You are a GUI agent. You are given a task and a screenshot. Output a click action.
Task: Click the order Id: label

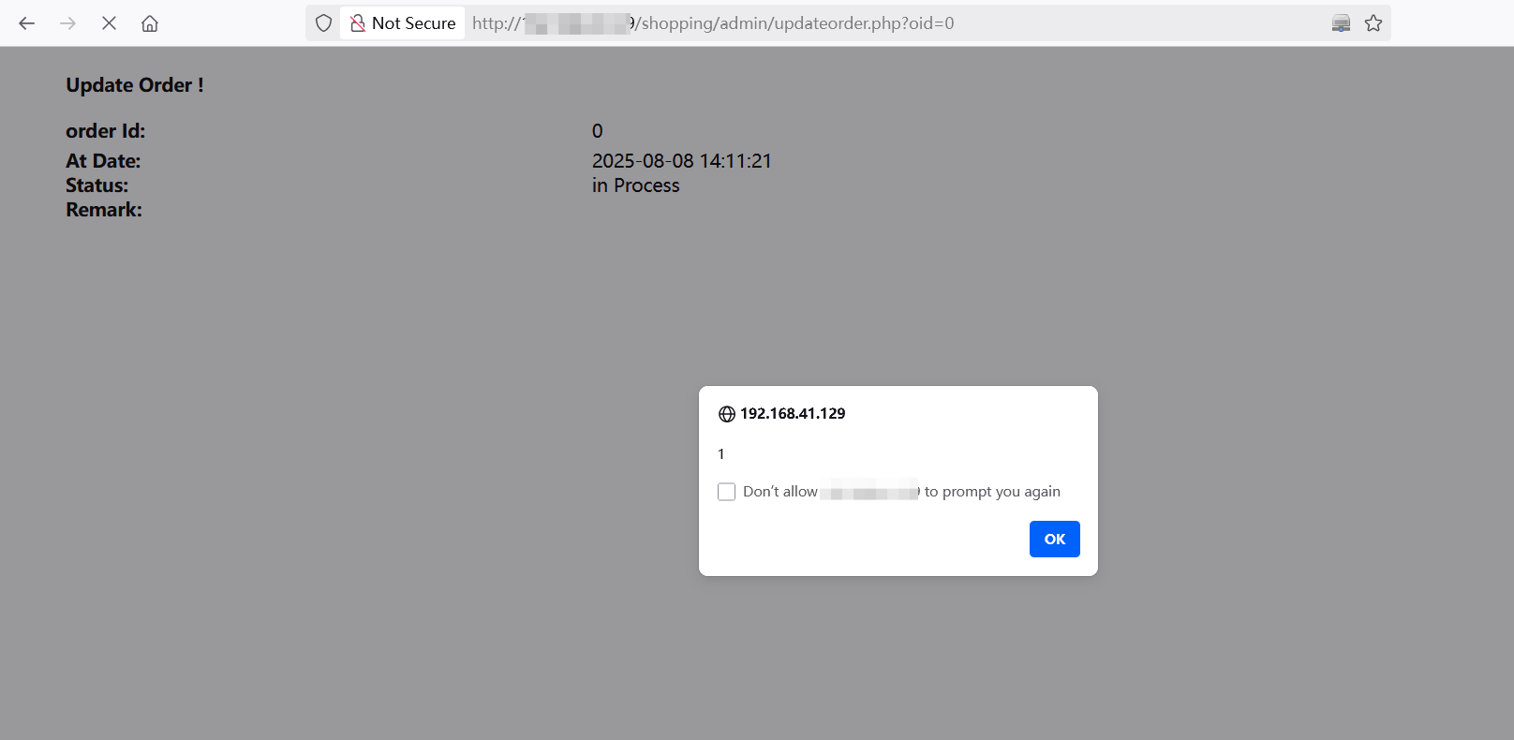106,131
